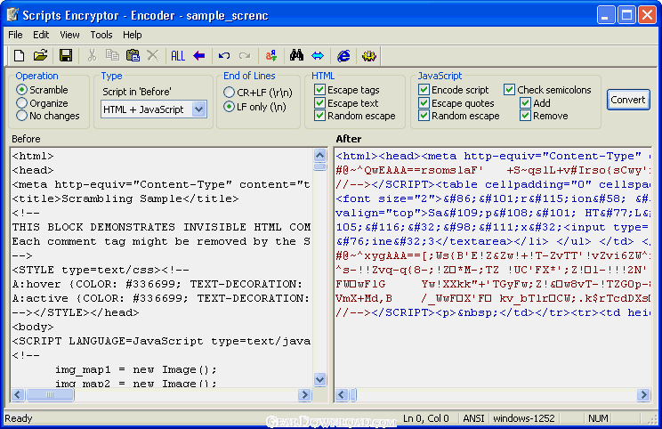Click 'NUM' status bar indicator
This screenshot has width=662, height=429.
click(598, 418)
